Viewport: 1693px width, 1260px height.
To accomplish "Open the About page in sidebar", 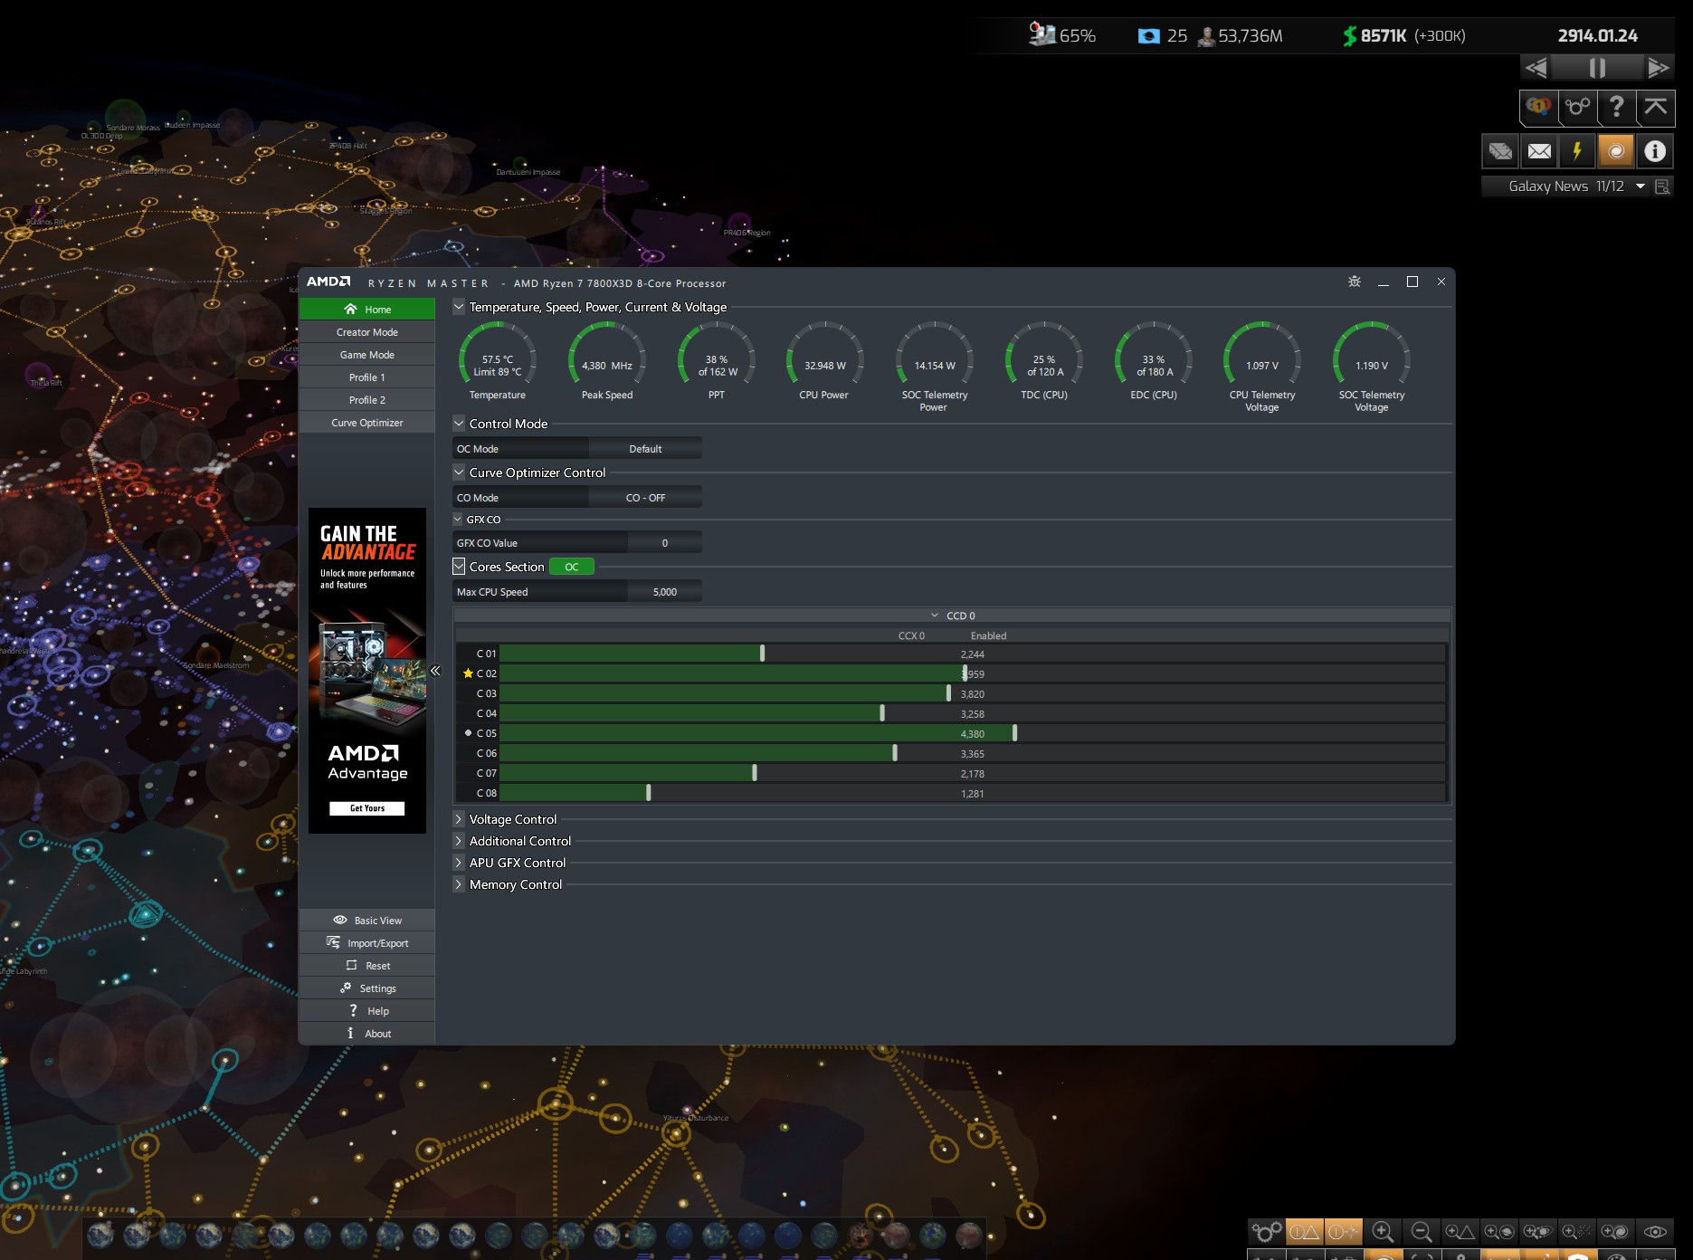I will click(367, 1034).
